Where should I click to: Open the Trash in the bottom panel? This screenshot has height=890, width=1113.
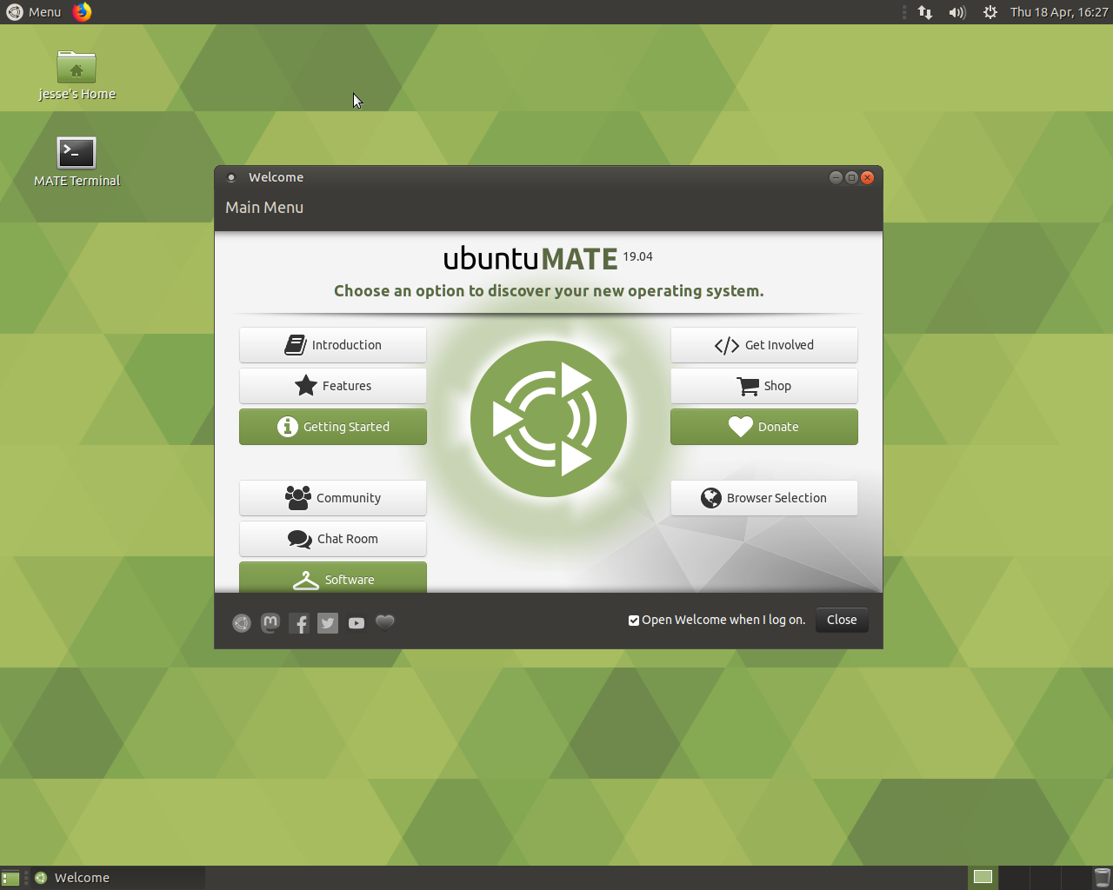tap(1102, 878)
